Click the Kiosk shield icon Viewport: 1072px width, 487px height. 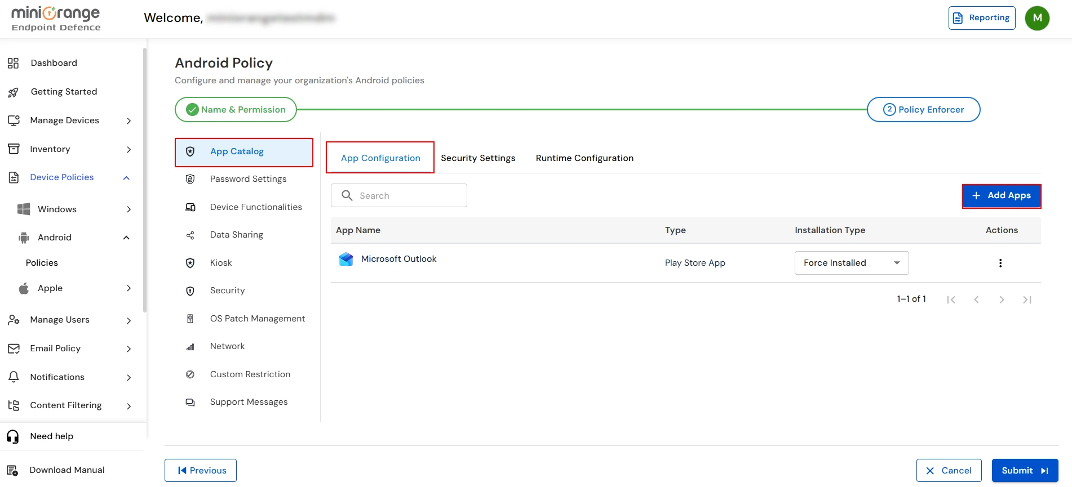coord(191,263)
